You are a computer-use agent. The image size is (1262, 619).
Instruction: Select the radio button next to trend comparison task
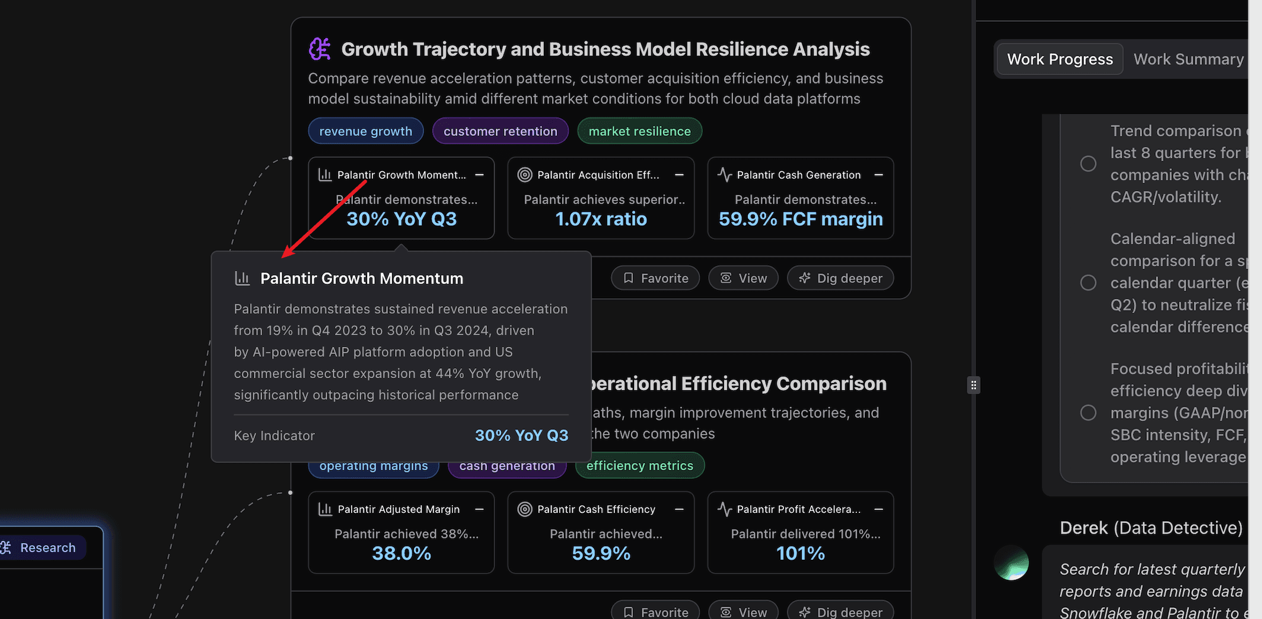pyautogui.click(x=1088, y=164)
